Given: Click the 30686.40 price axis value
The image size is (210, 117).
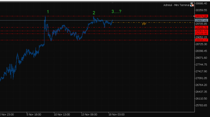Looking at the screenshot, I should pyautogui.click(x=201, y=3).
